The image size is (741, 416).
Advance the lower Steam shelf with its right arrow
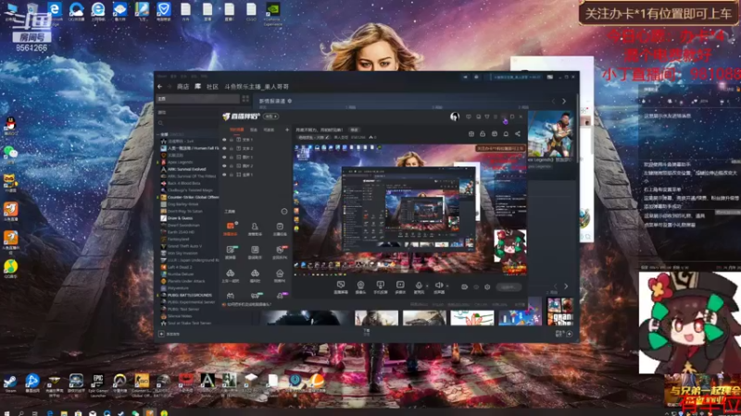[566, 287]
